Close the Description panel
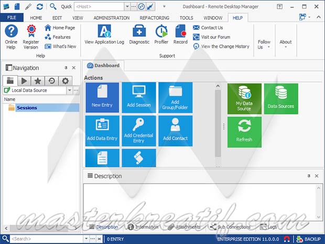Viewport: 325px width, 244px height. tap(317, 176)
